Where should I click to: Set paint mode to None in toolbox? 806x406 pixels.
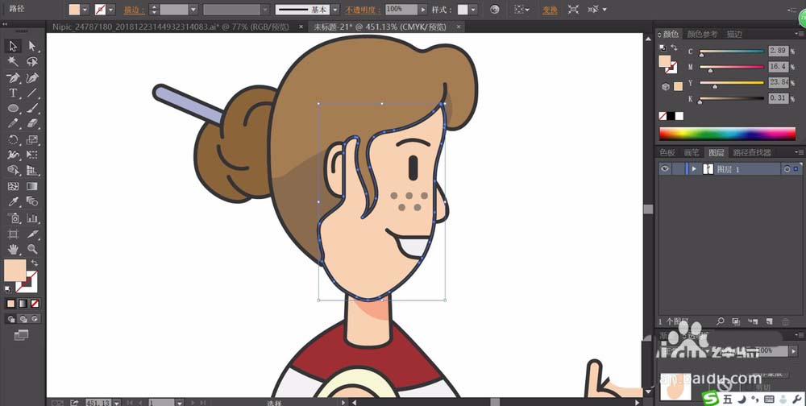pos(35,304)
